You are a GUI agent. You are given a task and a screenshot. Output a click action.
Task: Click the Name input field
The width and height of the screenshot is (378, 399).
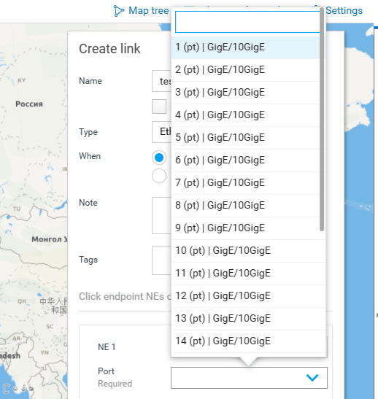(162, 81)
